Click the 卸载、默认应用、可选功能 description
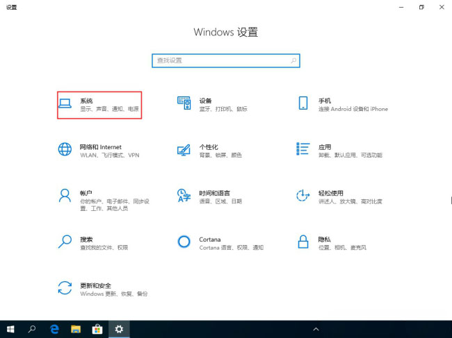Viewport: 452px width, 338px height. coord(350,155)
